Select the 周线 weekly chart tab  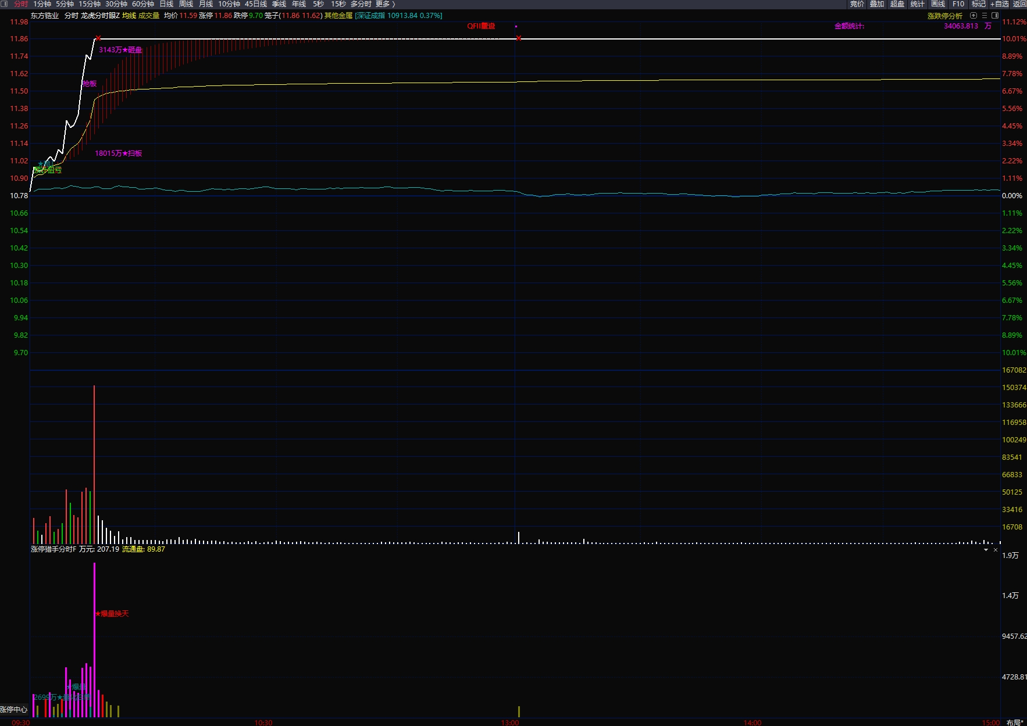tap(186, 4)
